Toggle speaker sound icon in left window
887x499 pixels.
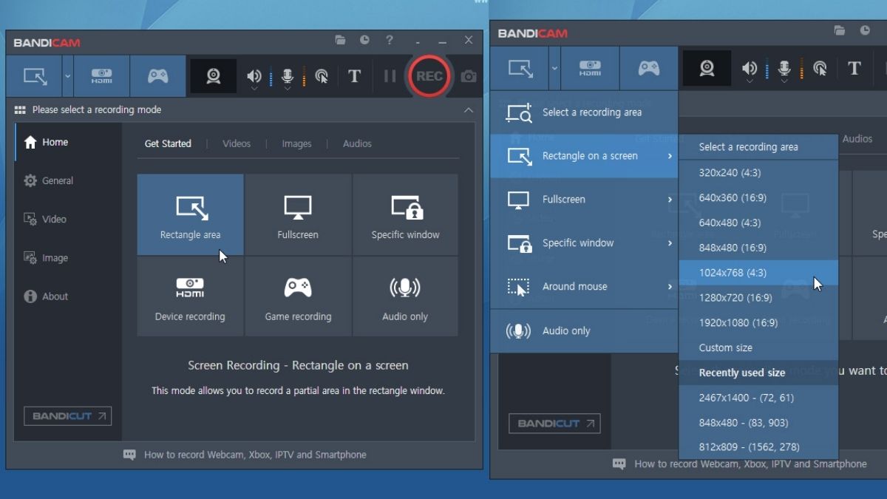[254, 76]
